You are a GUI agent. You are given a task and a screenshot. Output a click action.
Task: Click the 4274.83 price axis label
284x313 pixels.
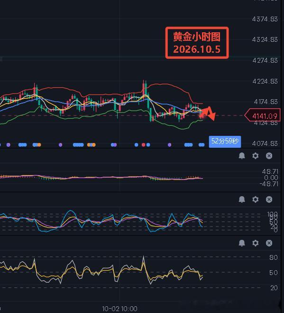pyautogui.click(x=265, y=60)
